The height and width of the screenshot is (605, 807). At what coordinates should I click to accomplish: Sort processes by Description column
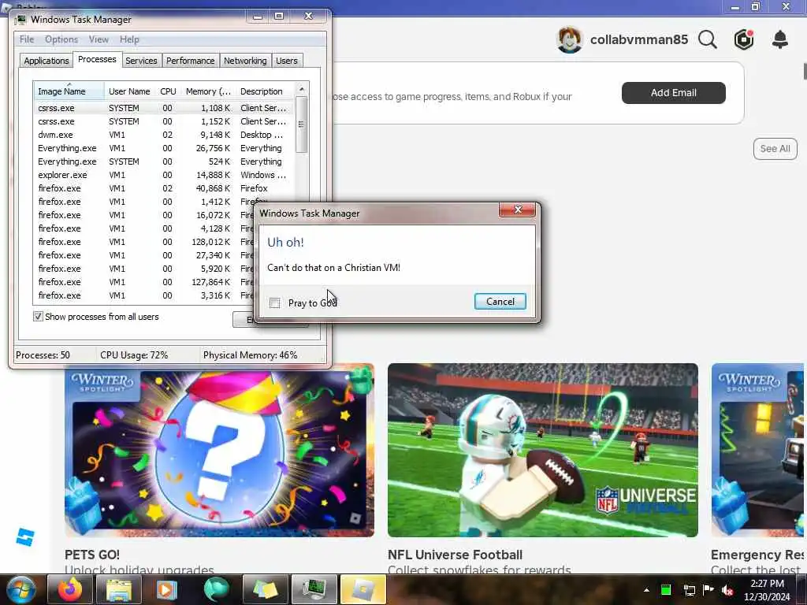click(x=265, y=91)
